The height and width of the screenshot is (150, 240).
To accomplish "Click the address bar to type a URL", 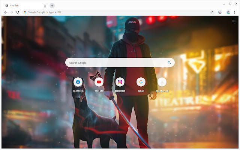I will click(118, 12).
